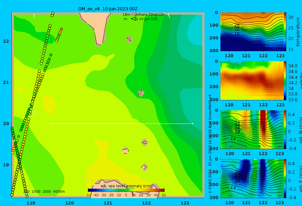The width and height of the screenshot is (302, 206).
Task: Click the sea level anomaly color bar
Action: coord(126,190)
